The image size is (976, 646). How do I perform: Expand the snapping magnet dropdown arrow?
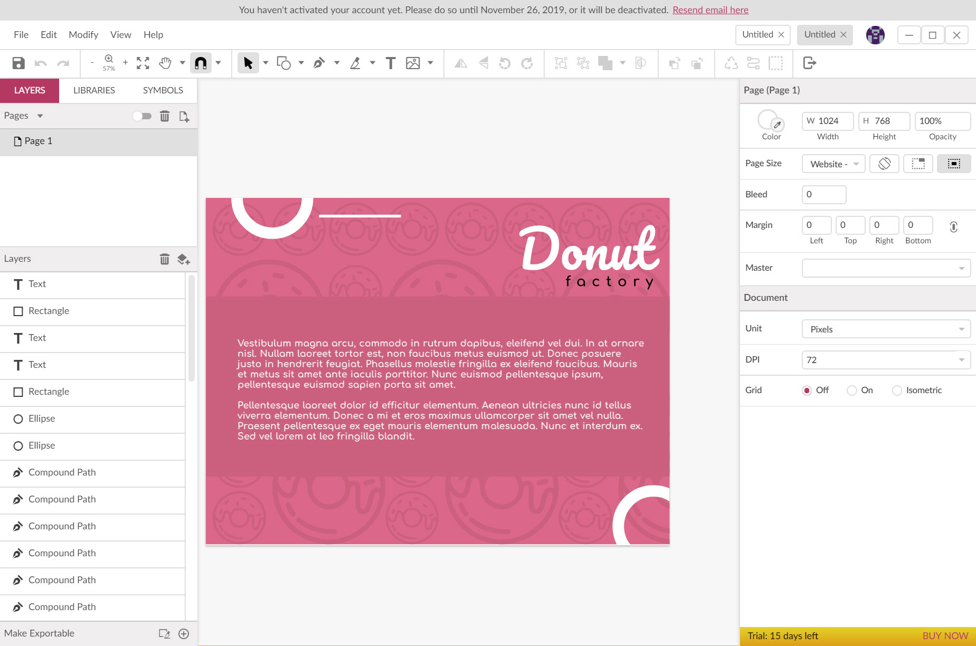coord(218,63)
